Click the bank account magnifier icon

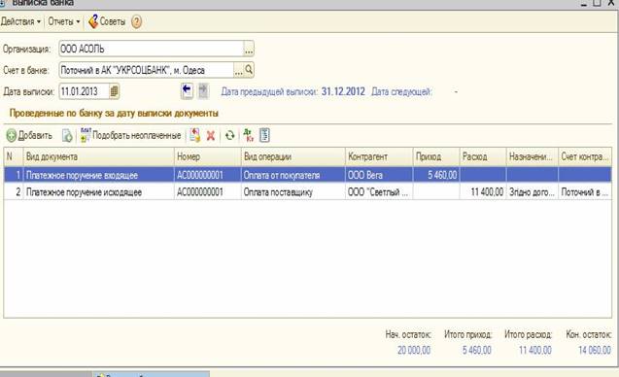coord(249,70)
